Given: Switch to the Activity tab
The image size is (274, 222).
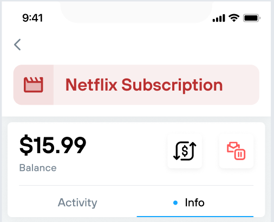Looking at the screenshot, I should (x=77, y=202).
